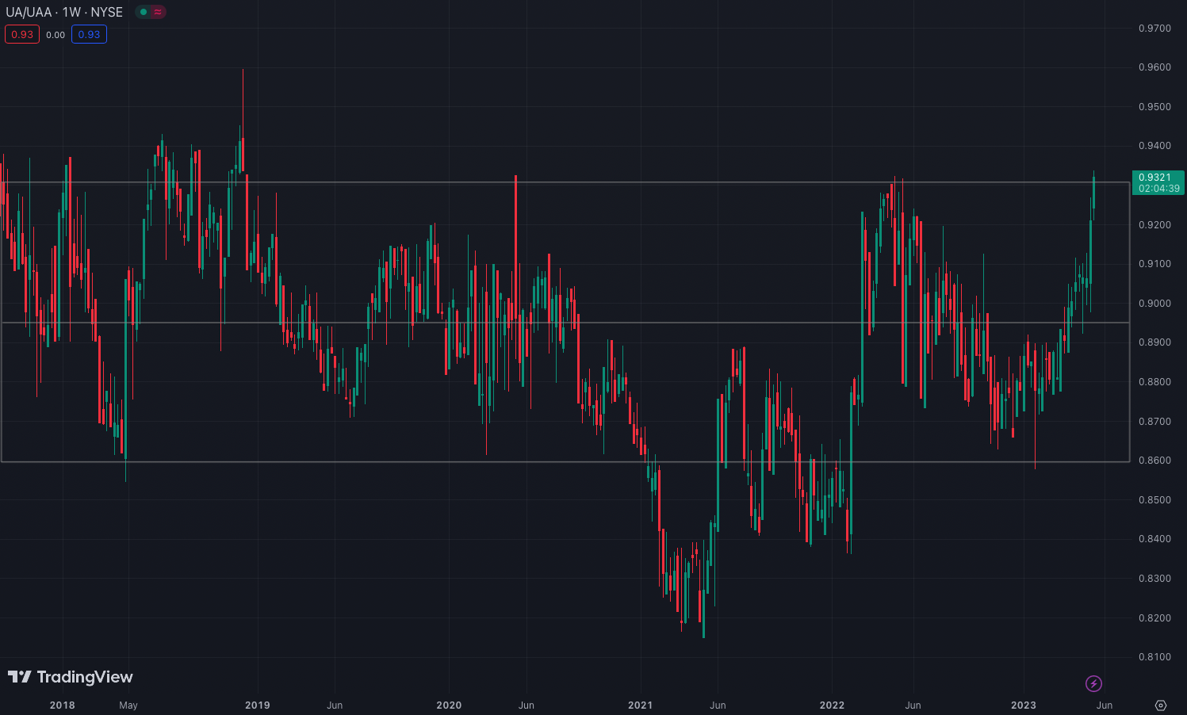Screen dimensions: 1187x715
Task: Click the 0.8400 price axis label
Action: (x=1154, y=539)
